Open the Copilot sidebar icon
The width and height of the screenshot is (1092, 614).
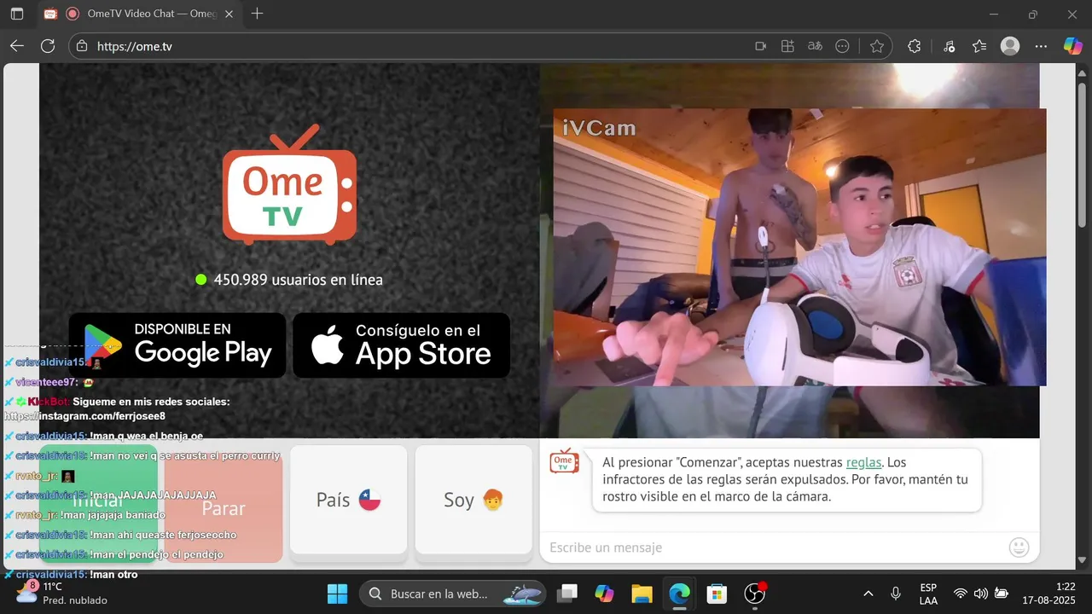point(1072,46)
